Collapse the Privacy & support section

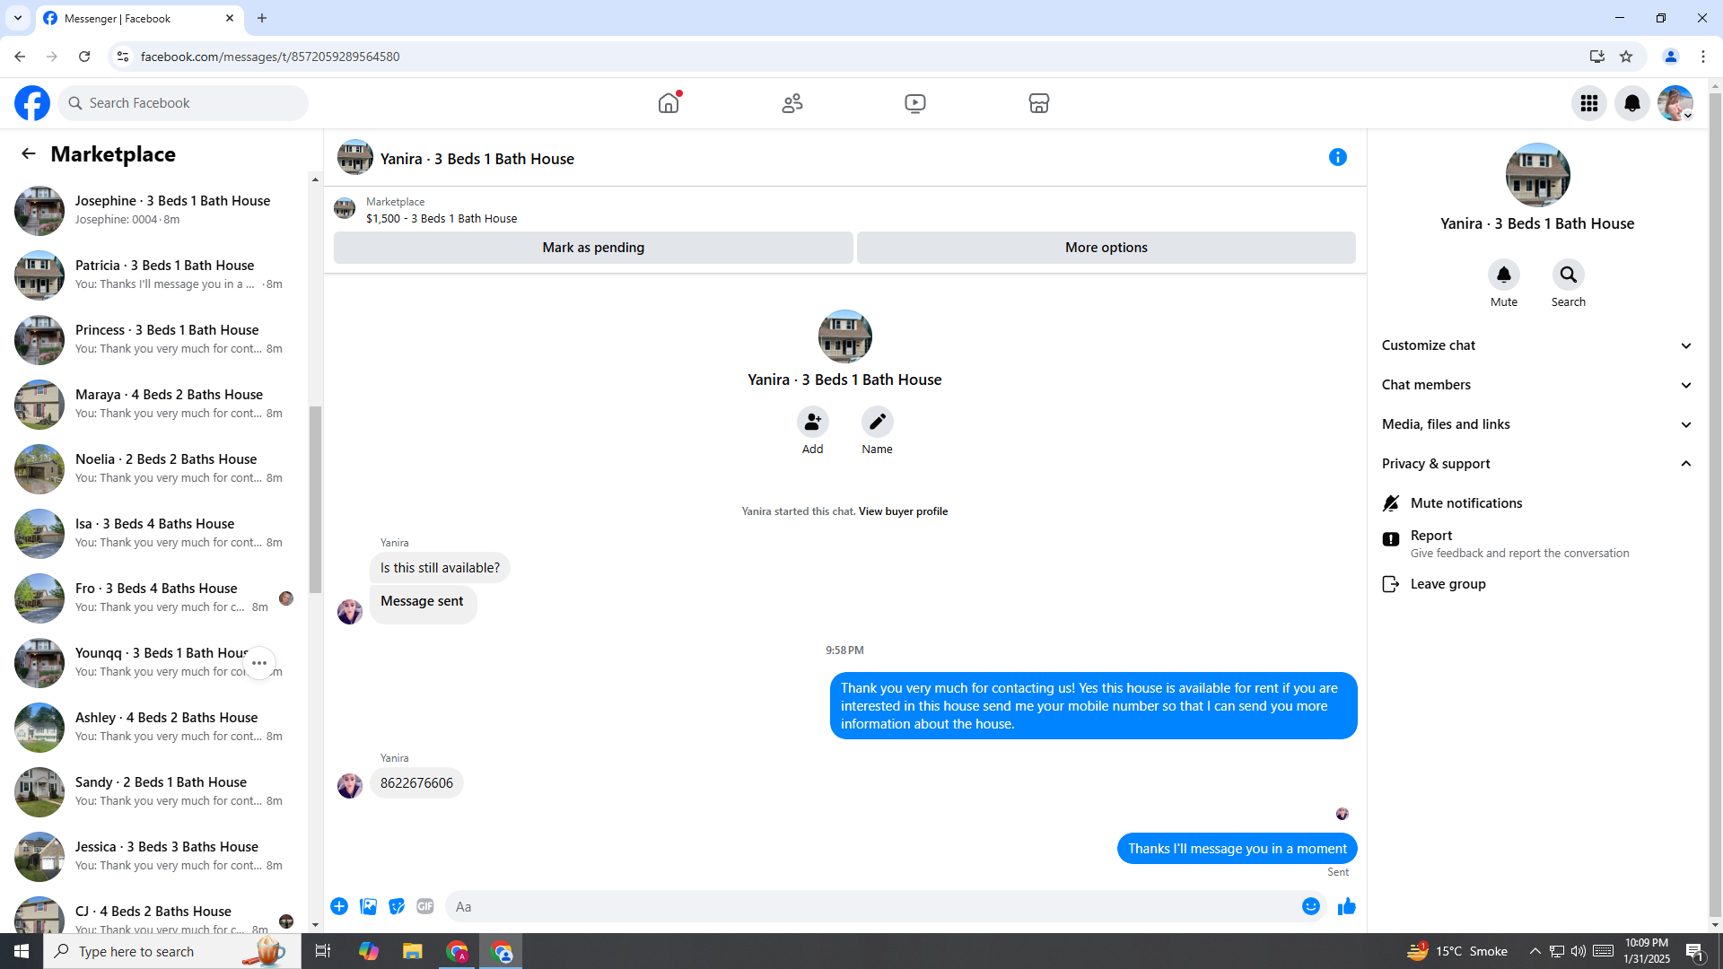tap(1537, 464)
